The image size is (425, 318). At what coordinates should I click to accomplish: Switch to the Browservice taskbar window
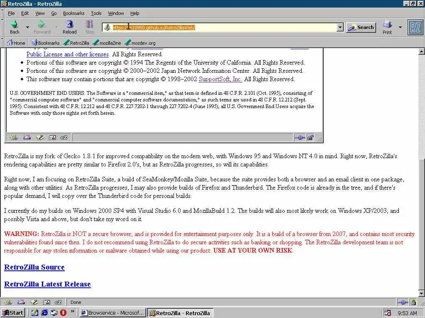(x=113, y=313)
